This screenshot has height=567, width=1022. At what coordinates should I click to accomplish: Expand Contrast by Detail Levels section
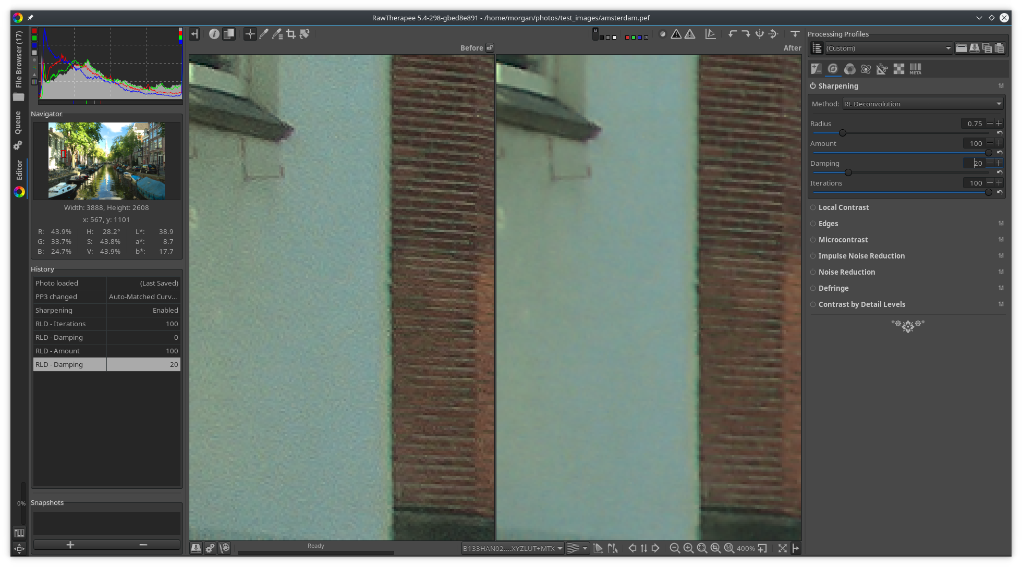[x=861, y=304]
